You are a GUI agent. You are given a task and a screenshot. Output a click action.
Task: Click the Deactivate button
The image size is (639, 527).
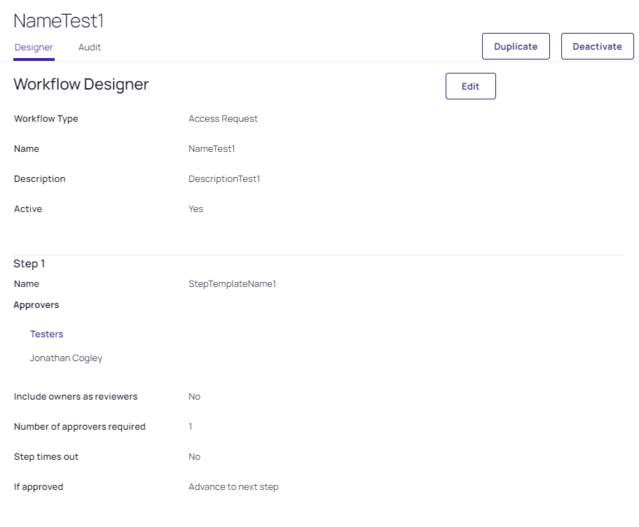[597, 46]
